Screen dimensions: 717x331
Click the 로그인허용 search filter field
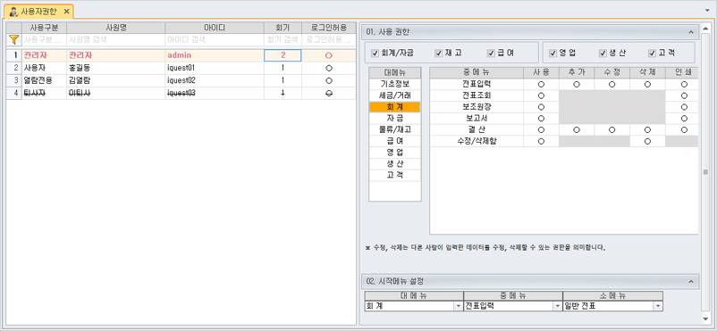pos(328,40)
